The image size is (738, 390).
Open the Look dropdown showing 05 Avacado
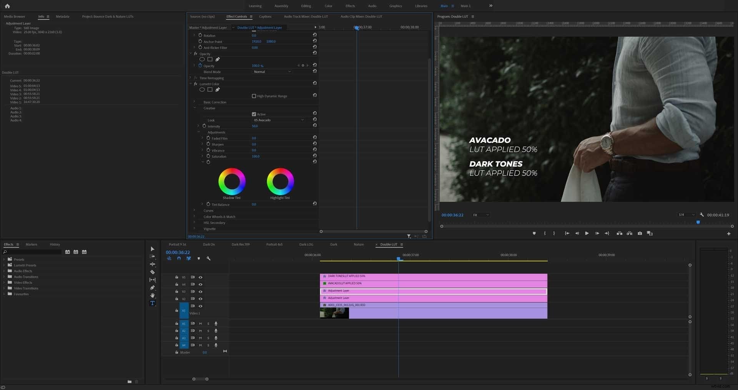[279, 120]
